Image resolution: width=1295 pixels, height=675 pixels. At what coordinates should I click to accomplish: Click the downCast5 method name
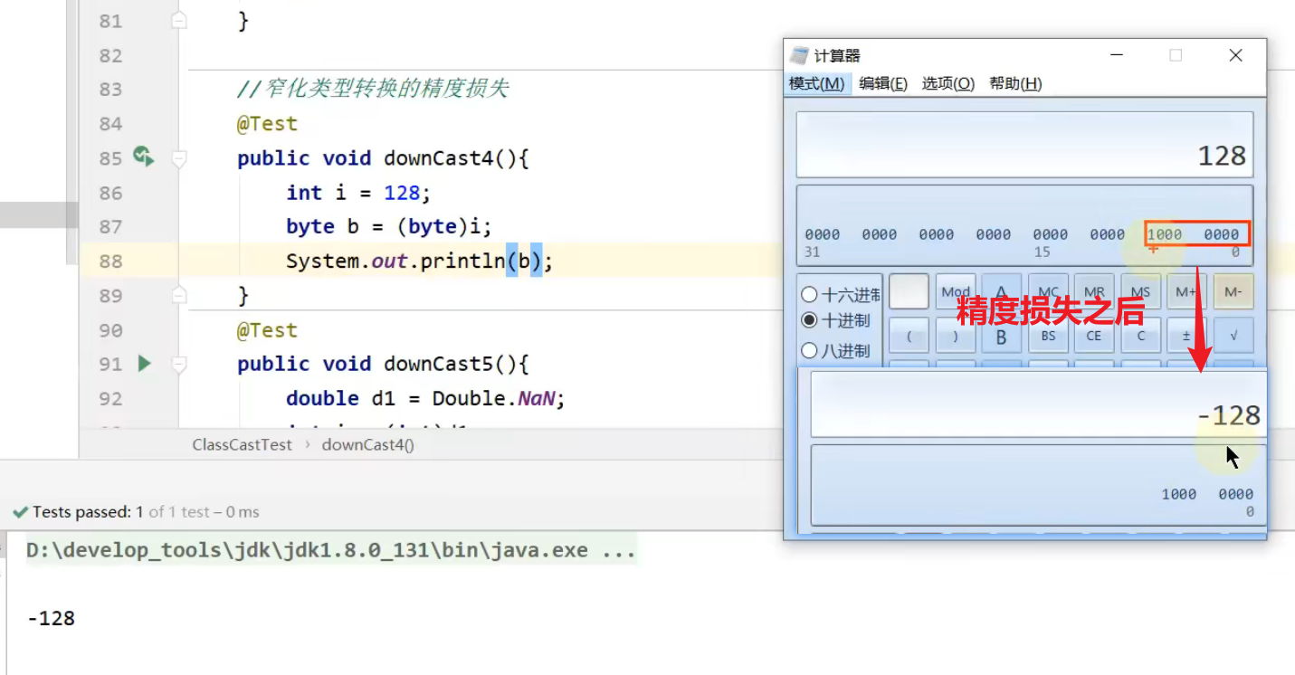pyautogui.click(x=438, y=364)
